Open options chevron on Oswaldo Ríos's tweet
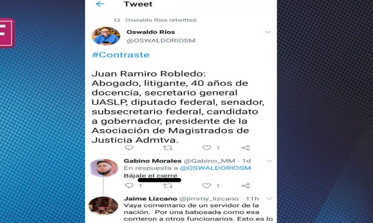The width and height of the screenshot is (373, 223). 268,32
